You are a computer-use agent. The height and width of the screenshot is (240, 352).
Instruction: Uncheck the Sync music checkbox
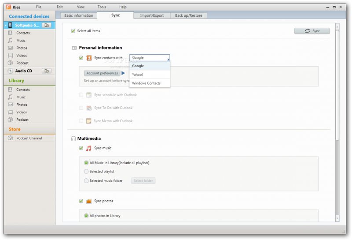click(x=81, y=148)
